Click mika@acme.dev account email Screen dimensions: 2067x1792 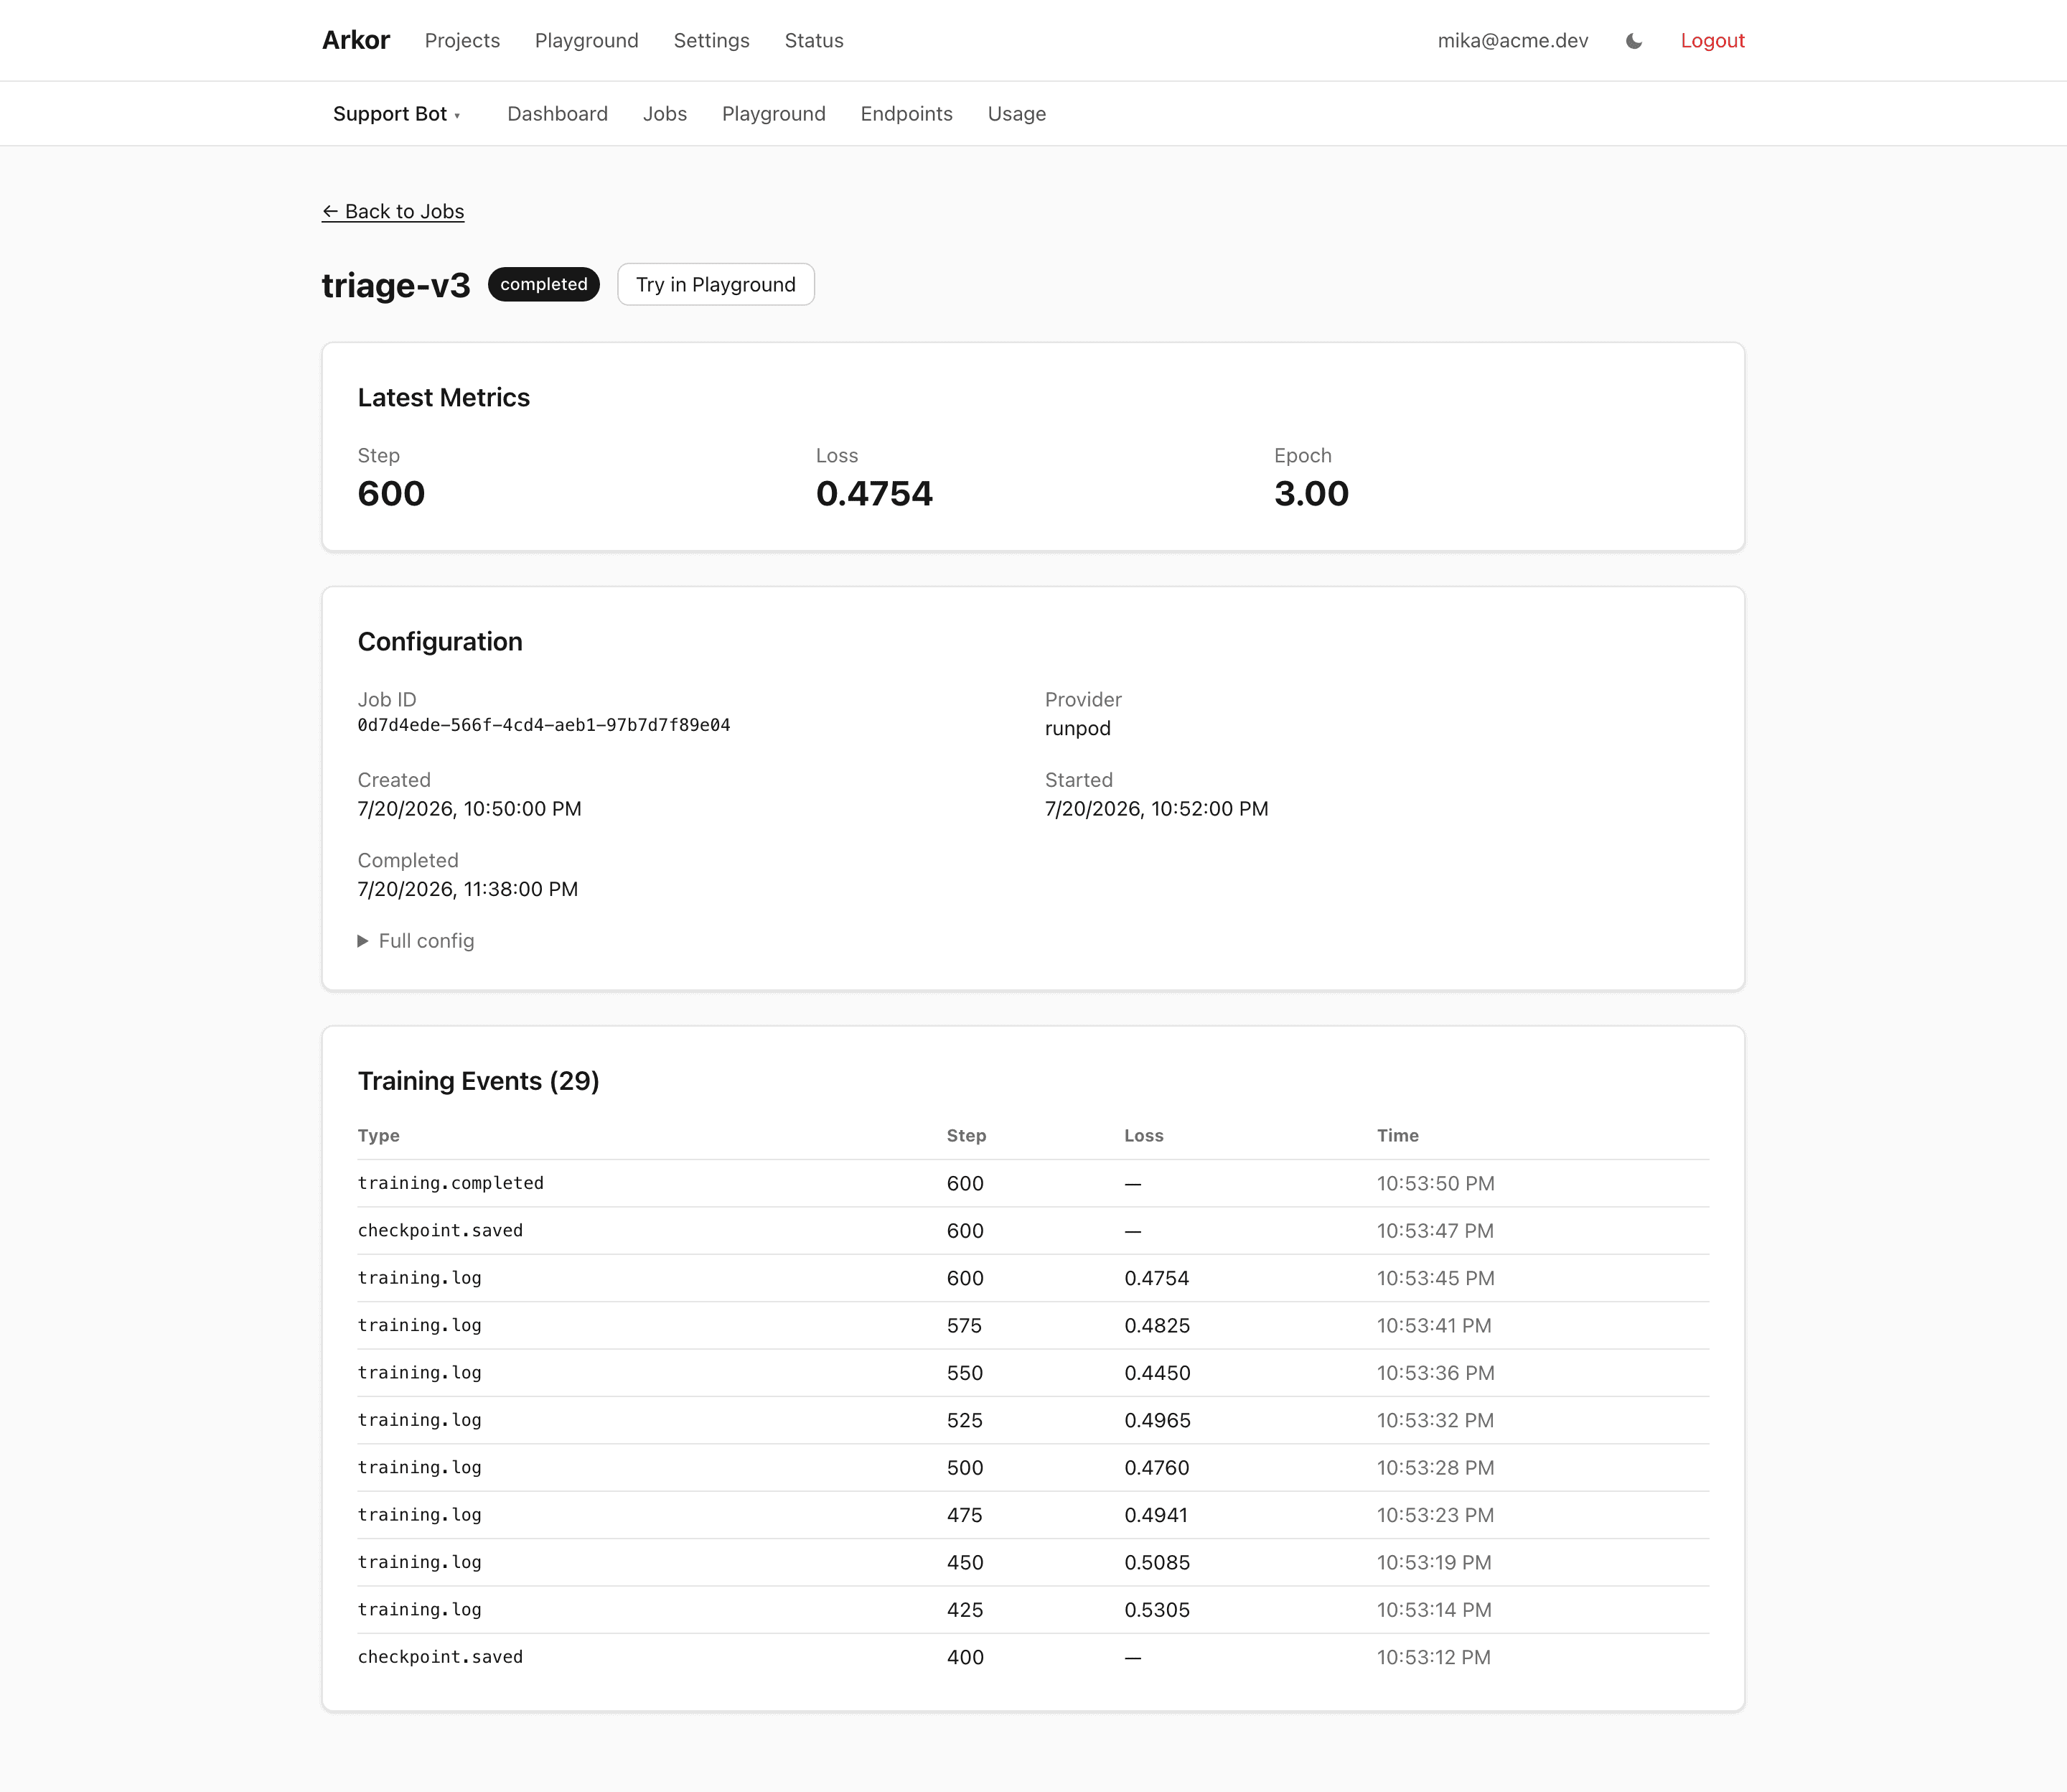(x=1512, y=41)
